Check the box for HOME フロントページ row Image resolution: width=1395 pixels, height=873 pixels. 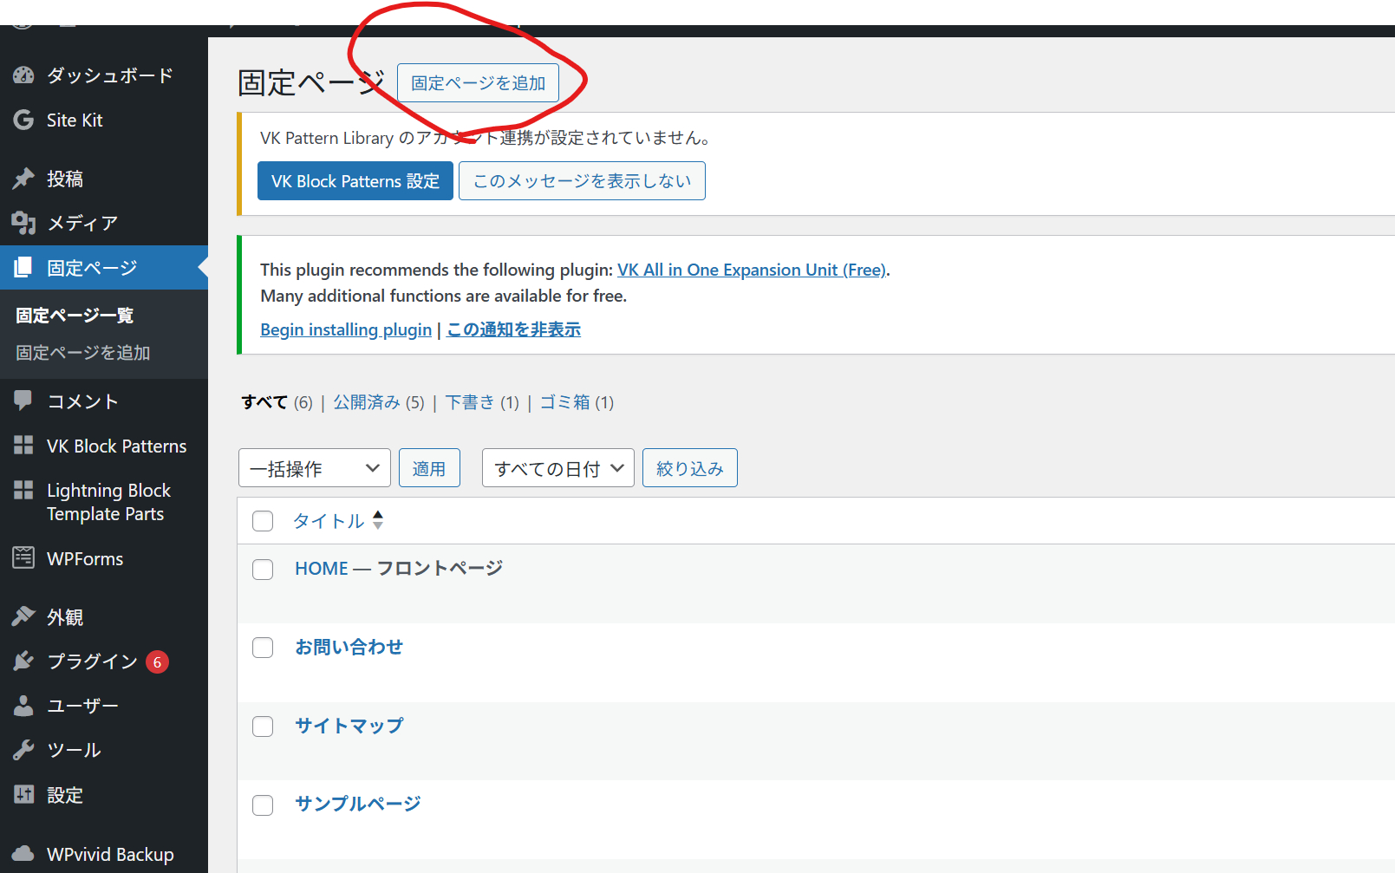tap(263, 570)
